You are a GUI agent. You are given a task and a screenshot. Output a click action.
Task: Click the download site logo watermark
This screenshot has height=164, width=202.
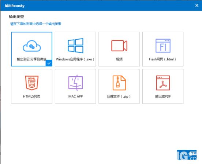pos(187,155)
